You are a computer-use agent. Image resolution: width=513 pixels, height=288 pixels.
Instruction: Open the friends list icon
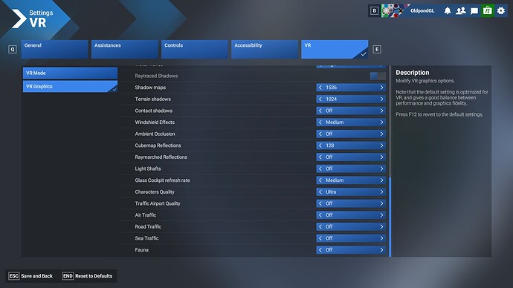461,11
